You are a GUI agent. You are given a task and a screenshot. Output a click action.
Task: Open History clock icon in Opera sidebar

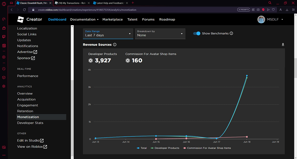click(4, 69)
